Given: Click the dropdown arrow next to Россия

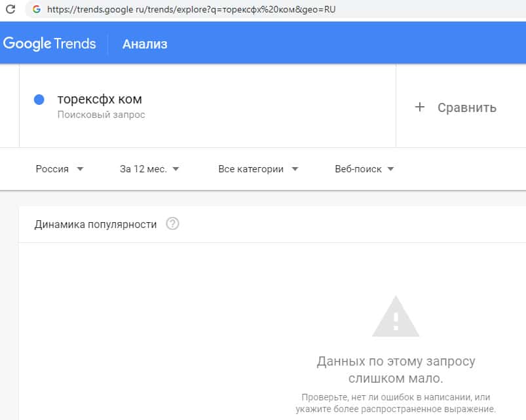Looking at the screenshot, I should tap(80, 168).
